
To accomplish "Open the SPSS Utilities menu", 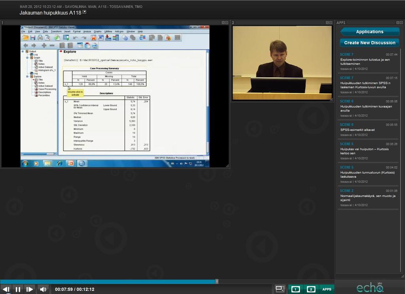I will pyautogui.click(x=108, y=32).
